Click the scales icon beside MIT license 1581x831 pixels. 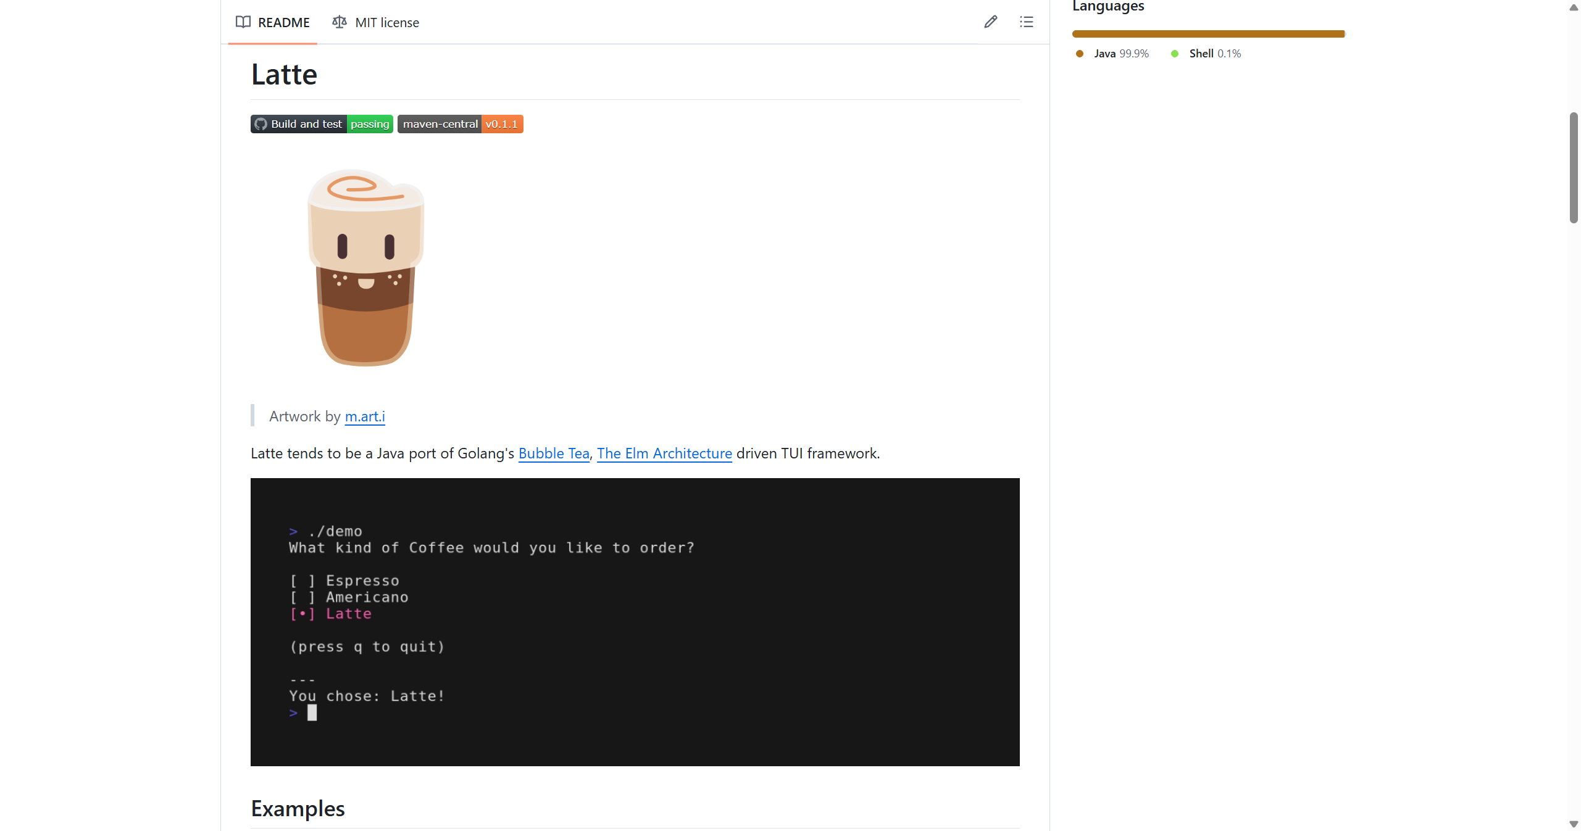(339, 22)
